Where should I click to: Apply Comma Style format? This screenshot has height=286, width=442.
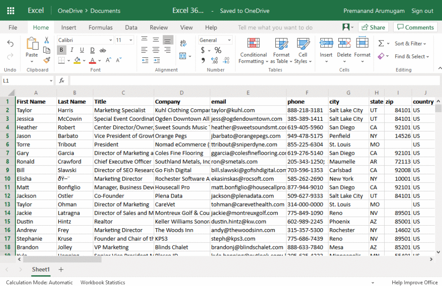[203, 60]
